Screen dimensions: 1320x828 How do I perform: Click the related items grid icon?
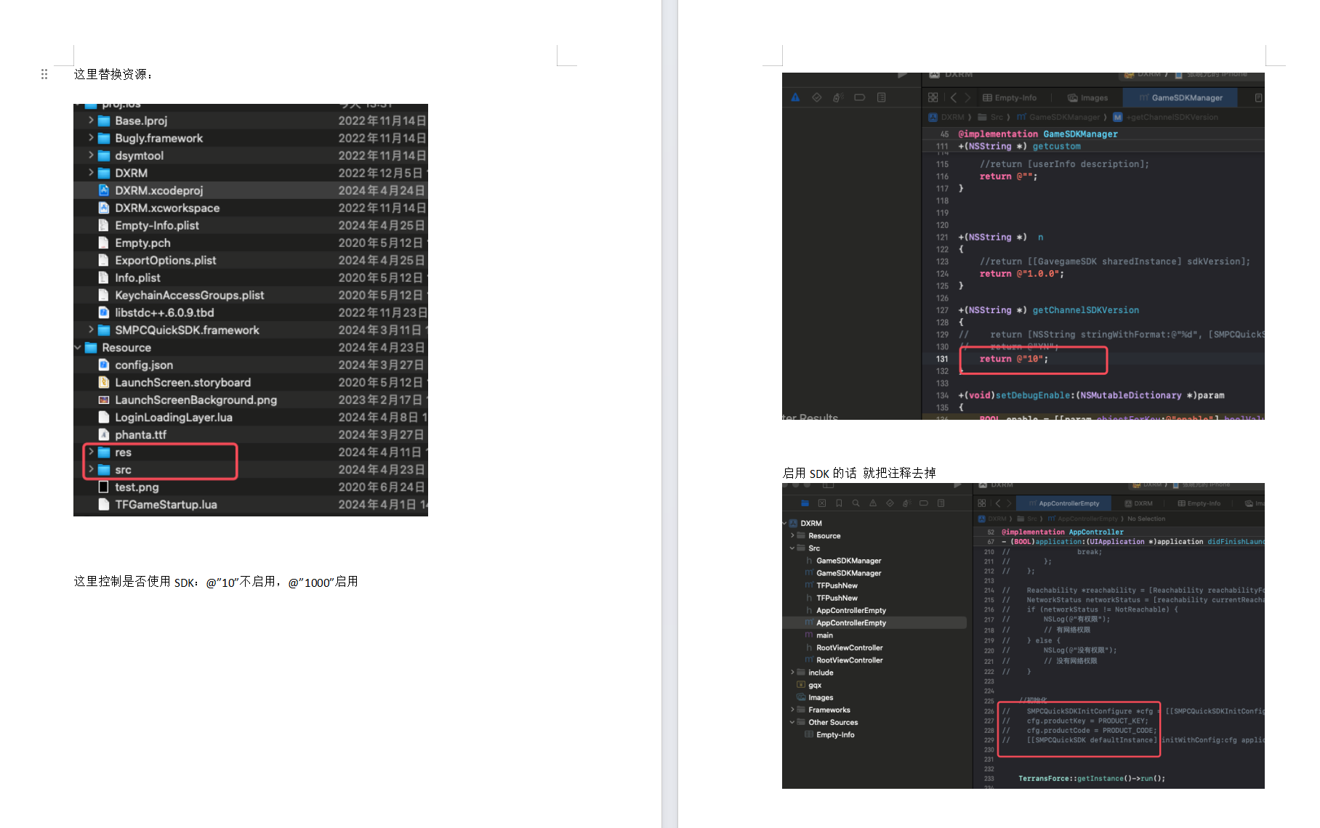coord(933,97)
